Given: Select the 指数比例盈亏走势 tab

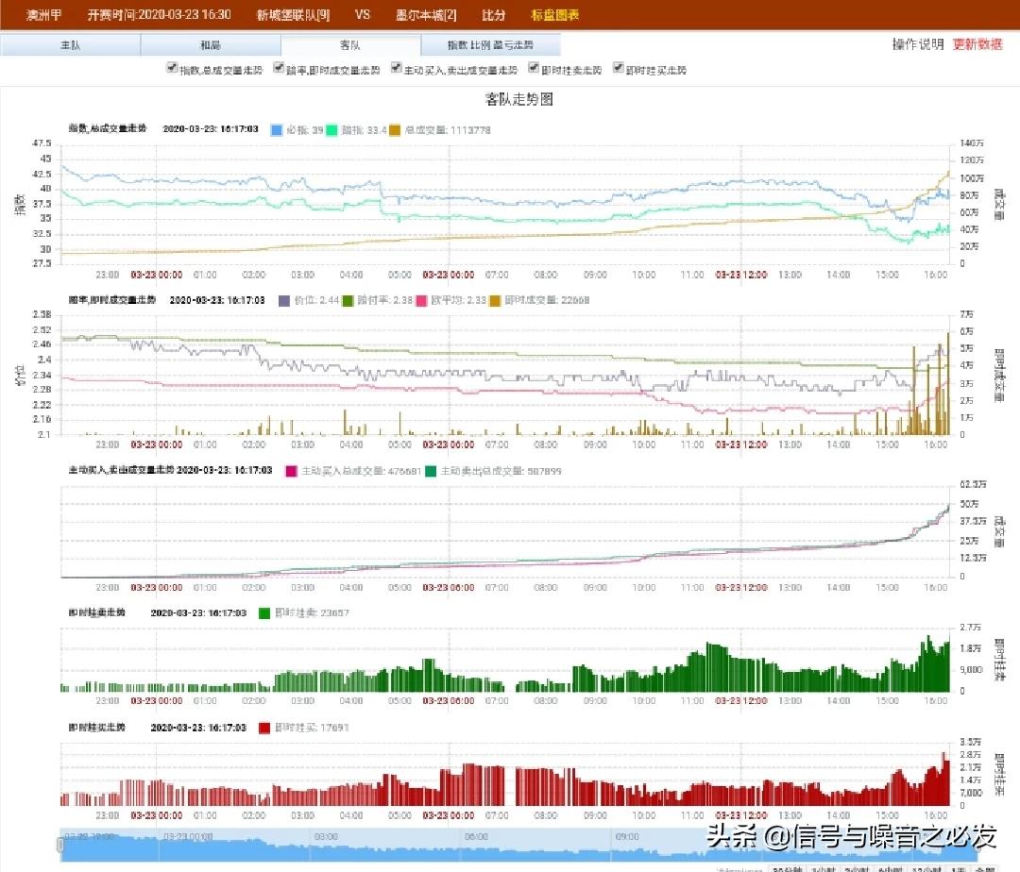Looking at the screenshot, I should click(x=490, y=45).
